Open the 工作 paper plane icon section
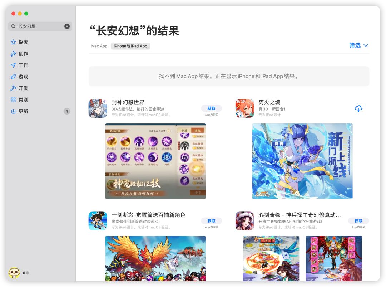386x287 pixels. coord(13,65)
